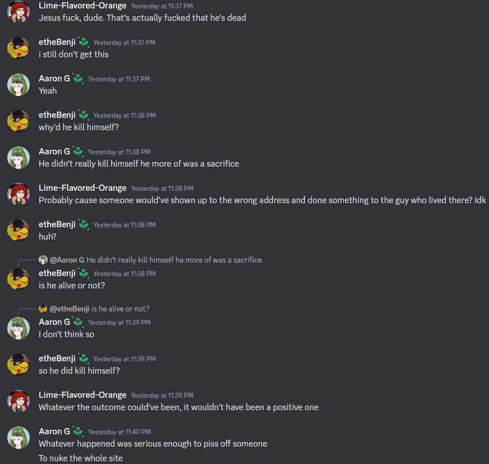Click Aaron G username above "He didn't really kill himself"
The image size is (489, 464).
click(x=54, y=151)
